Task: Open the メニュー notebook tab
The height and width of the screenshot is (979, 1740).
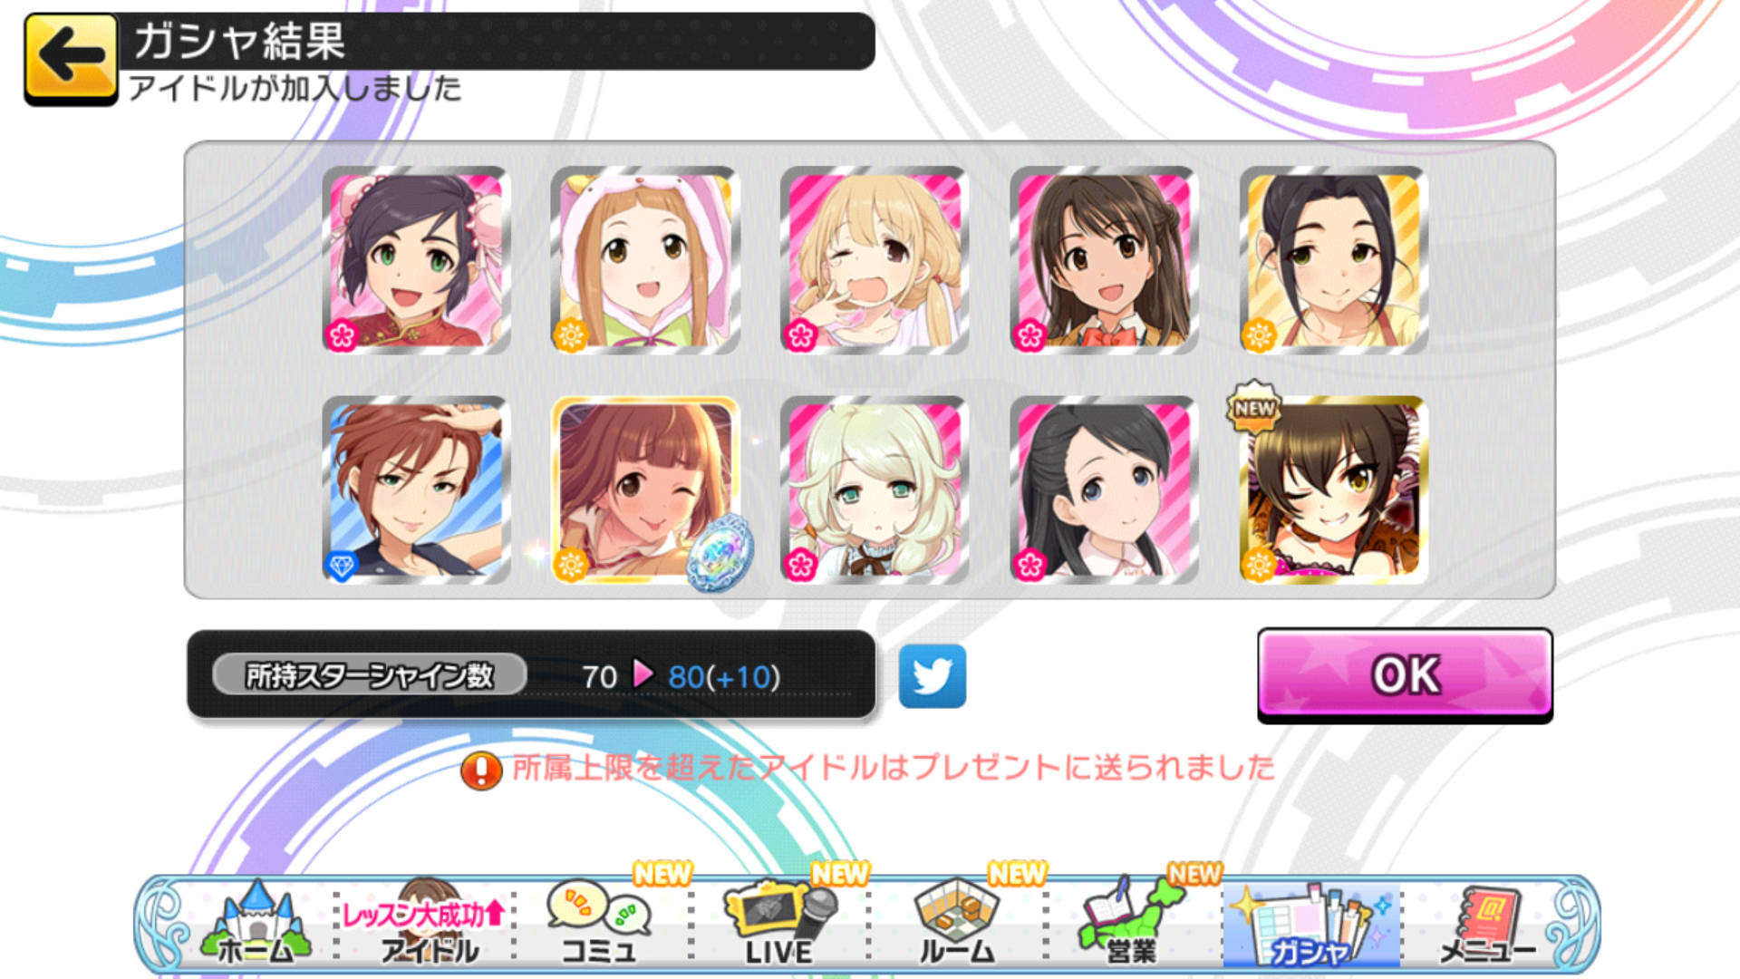Action: click(x=1488, y=925)
